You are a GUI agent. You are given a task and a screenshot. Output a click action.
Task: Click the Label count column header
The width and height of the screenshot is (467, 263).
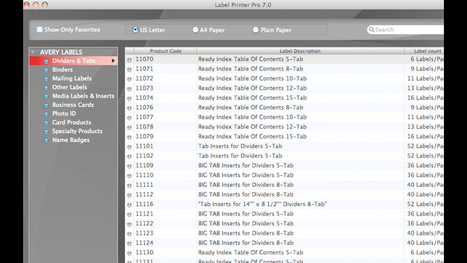click(427, 51)
